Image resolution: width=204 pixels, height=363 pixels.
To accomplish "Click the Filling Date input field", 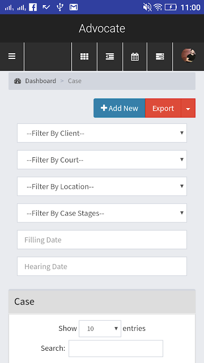I will pos(102,240).
